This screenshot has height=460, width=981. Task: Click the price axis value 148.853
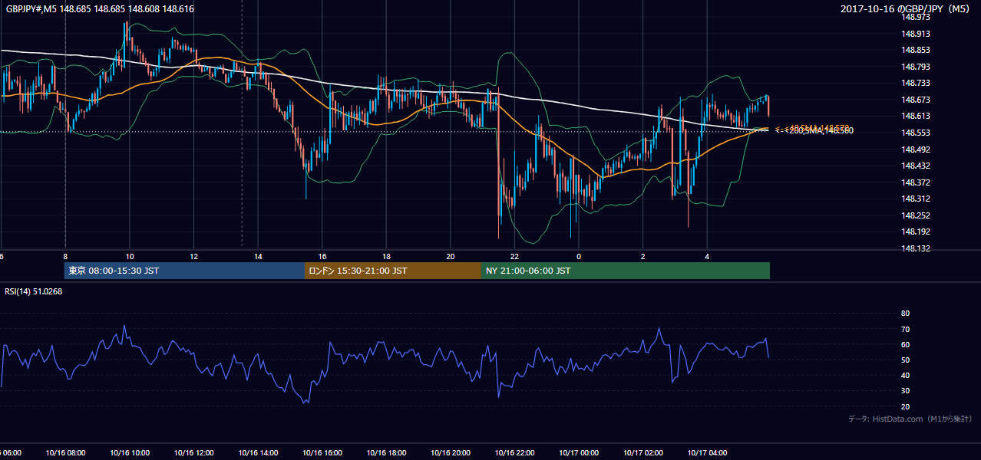pos(916,50)
